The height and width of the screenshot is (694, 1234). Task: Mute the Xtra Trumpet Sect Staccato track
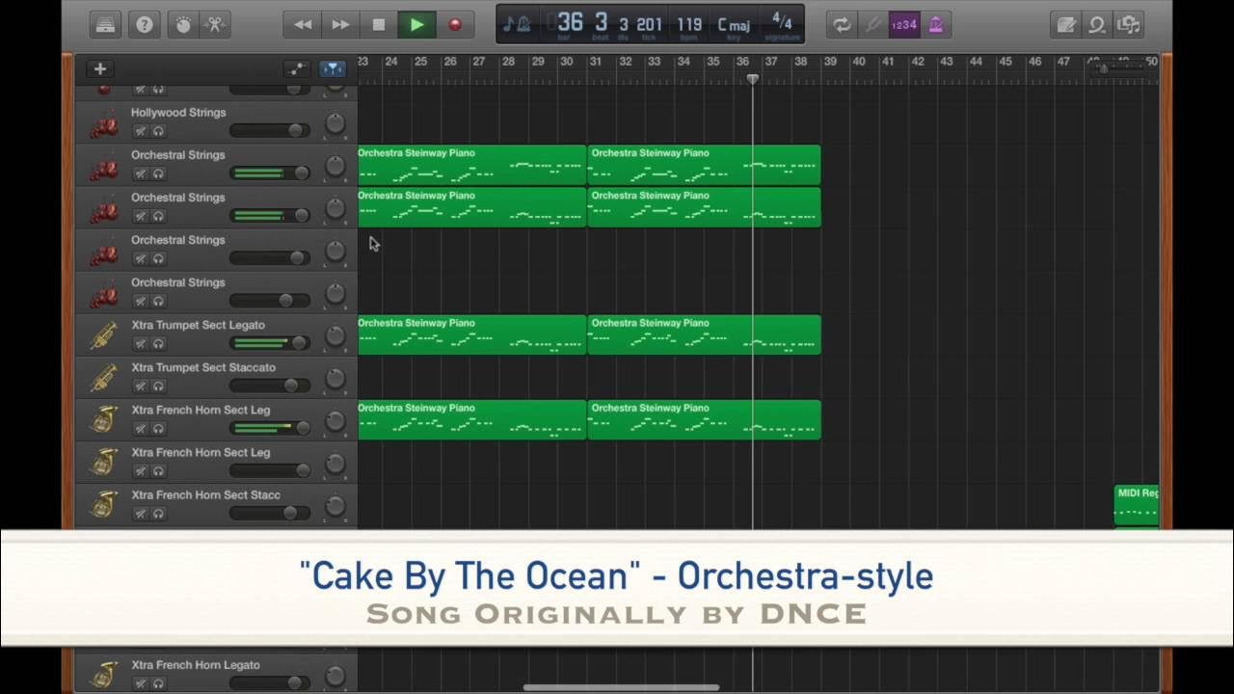point(141,386)
